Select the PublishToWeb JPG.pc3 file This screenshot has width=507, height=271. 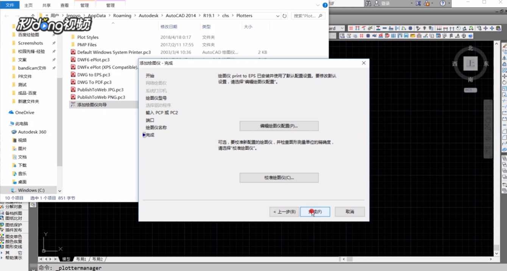tap(100, 90)
